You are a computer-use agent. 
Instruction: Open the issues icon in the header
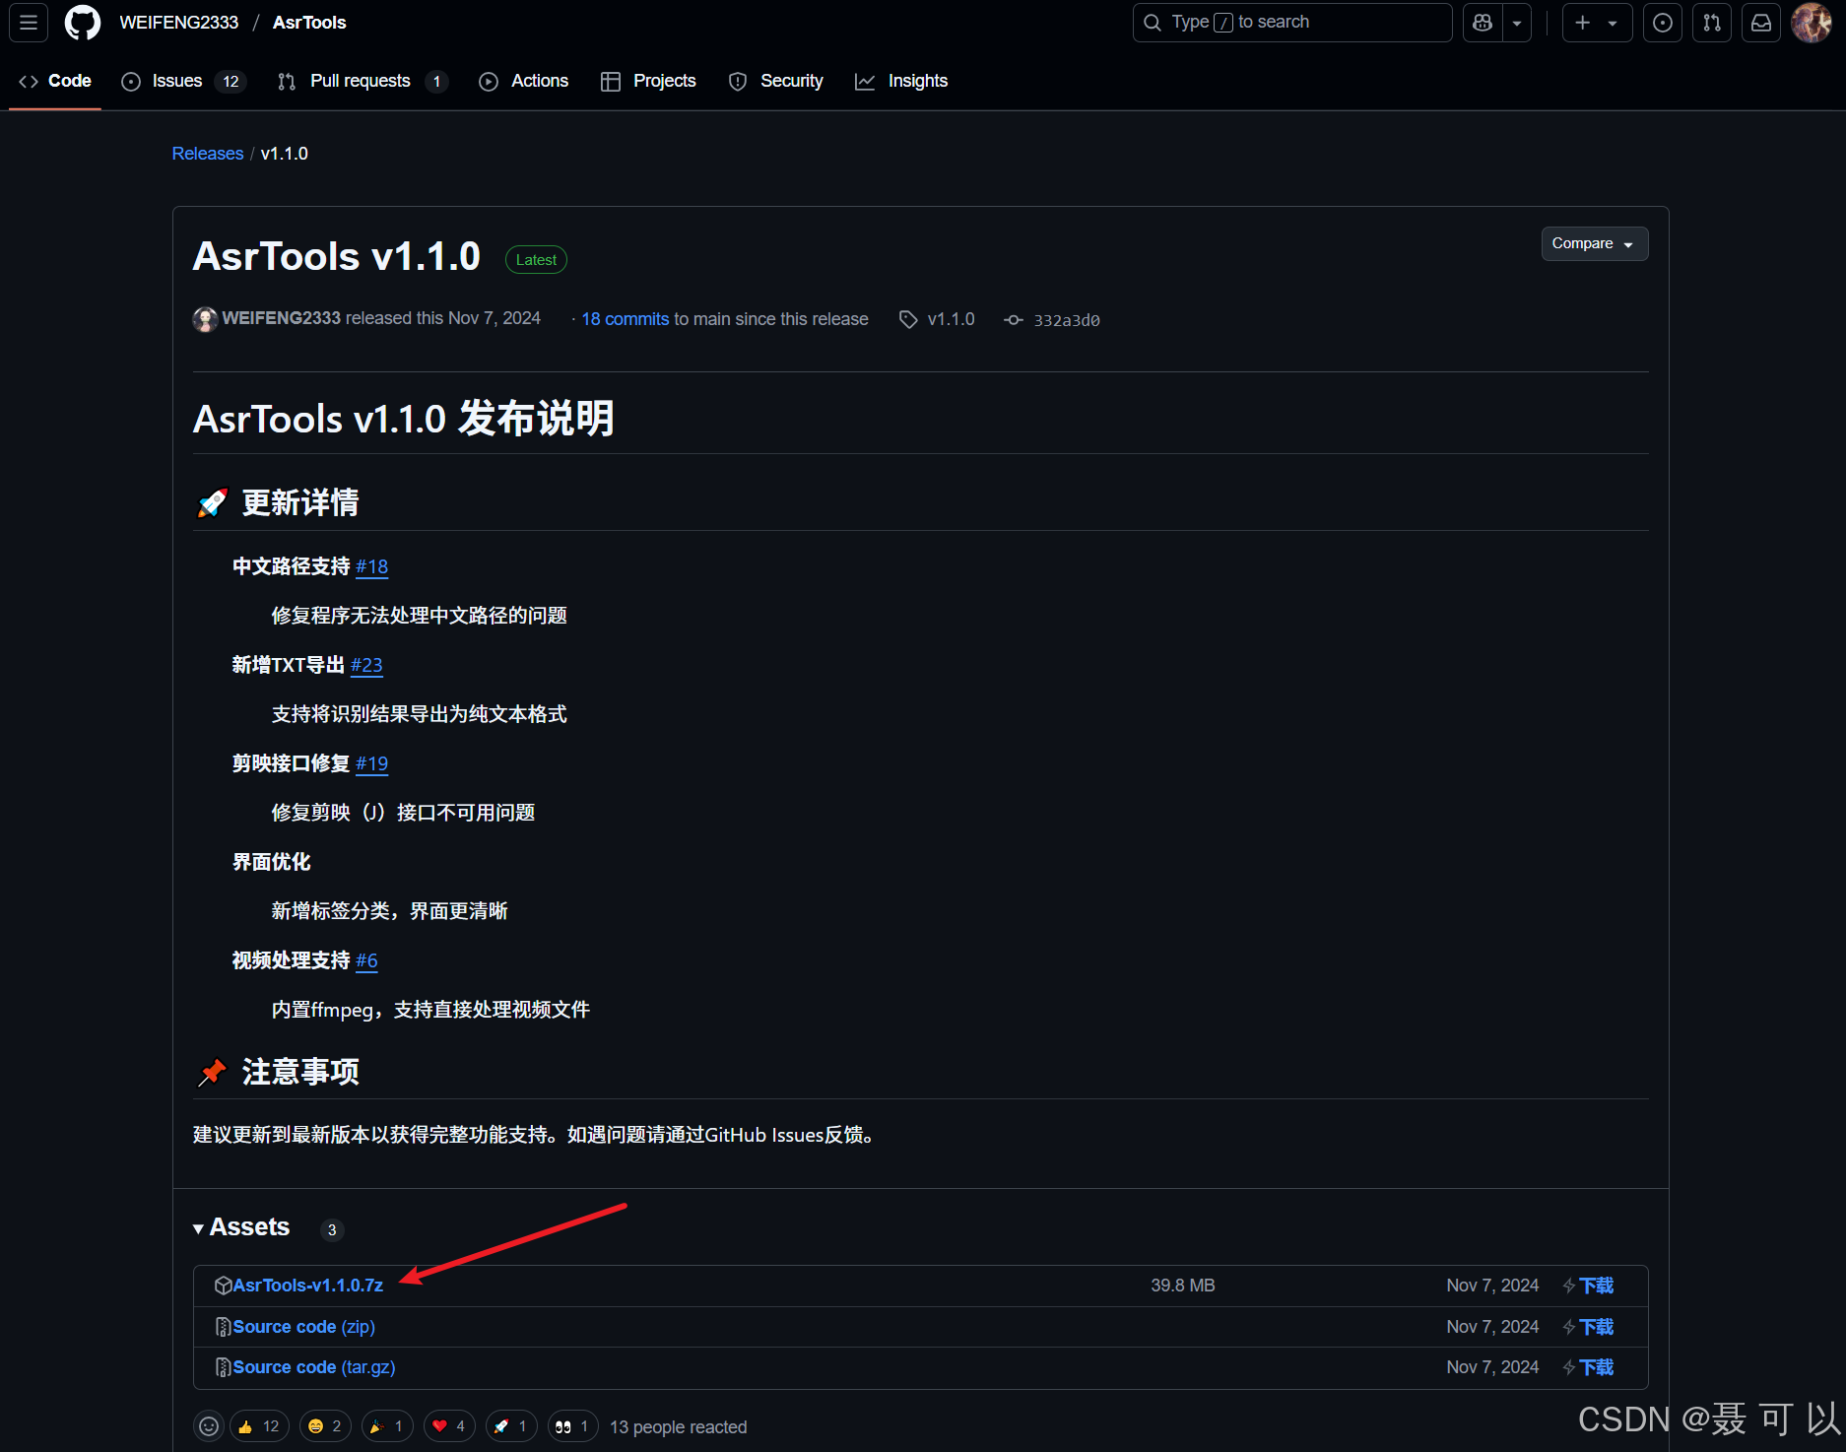tap(1663, 23)
